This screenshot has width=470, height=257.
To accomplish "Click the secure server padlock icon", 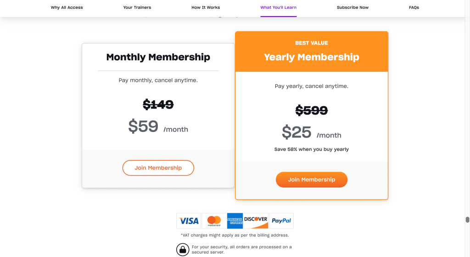I will point(183,250).
